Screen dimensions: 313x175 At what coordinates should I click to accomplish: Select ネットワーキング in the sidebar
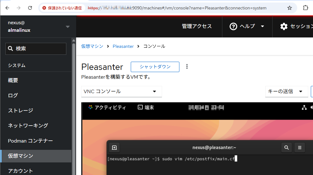(28, 126)
